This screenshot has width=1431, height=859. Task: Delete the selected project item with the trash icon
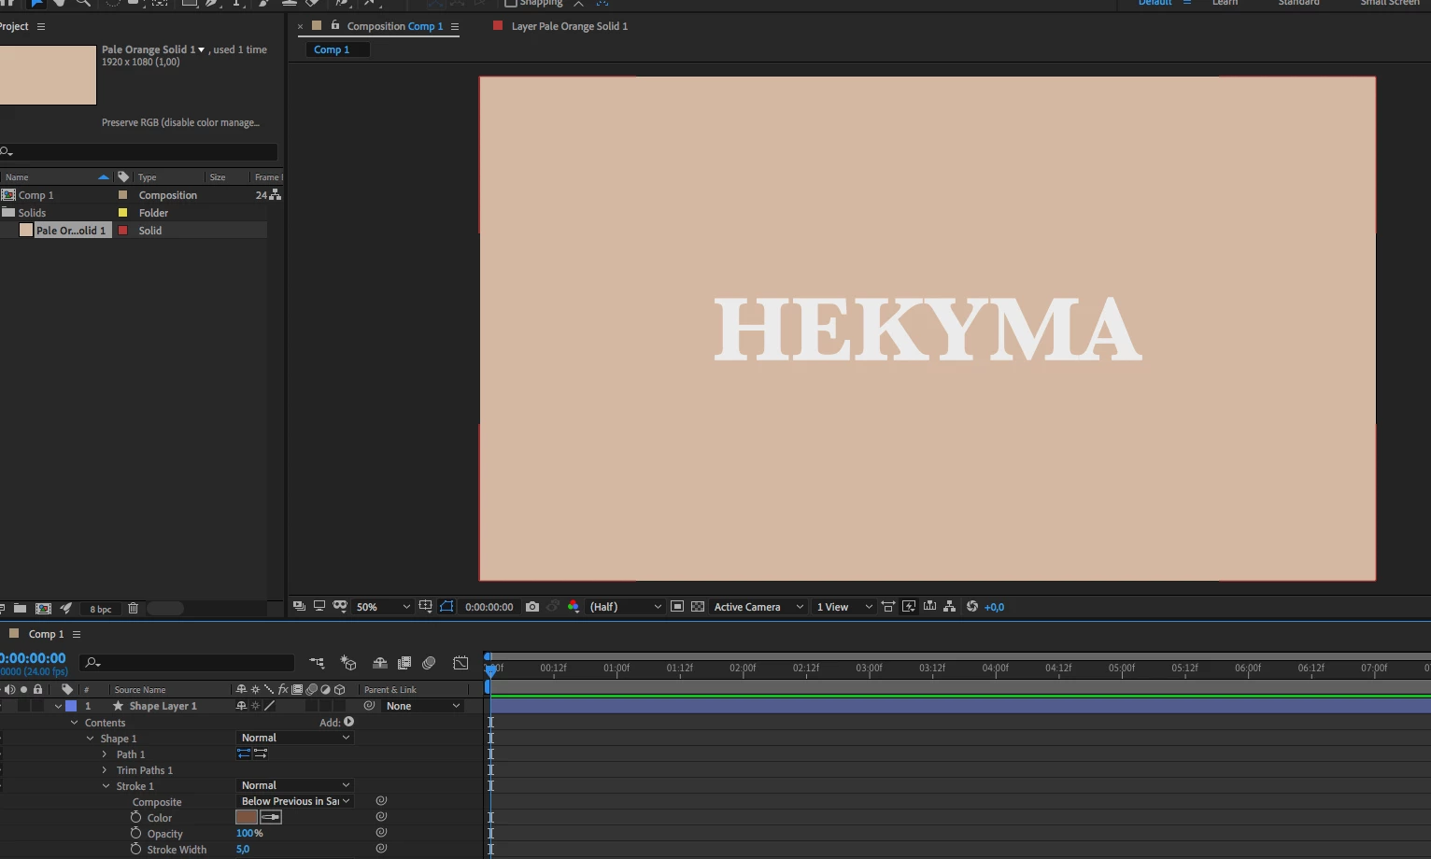click(133, 608)
